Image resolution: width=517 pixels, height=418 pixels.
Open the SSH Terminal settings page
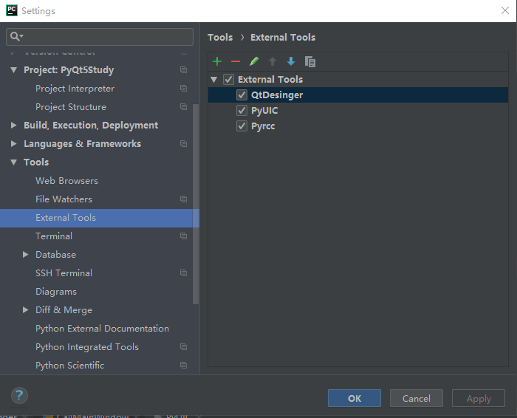click(64, 273)
